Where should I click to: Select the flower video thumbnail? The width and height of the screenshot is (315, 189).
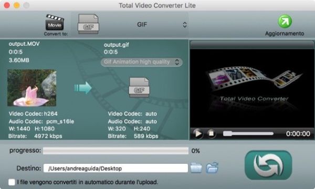[31, 88]
